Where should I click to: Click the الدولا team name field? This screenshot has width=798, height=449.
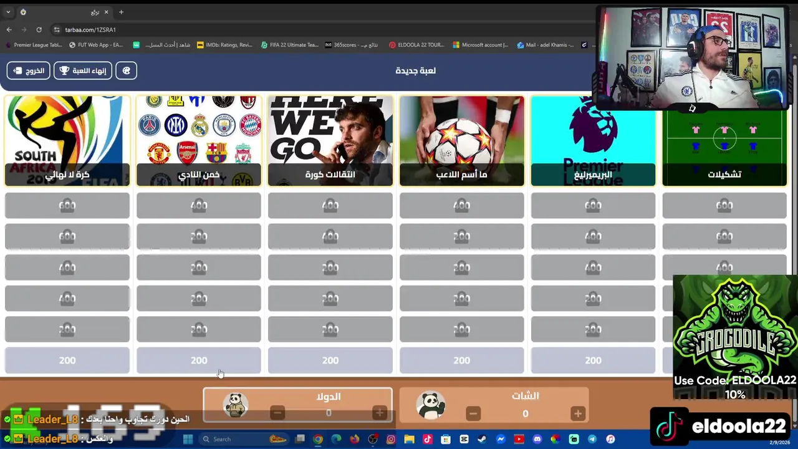click(329, 397)
